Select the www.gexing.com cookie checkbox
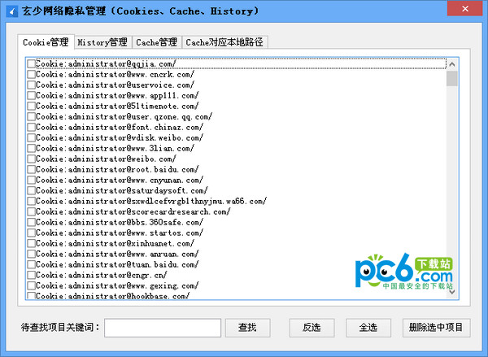Viewport: 488px width, 357px height. 31,285
